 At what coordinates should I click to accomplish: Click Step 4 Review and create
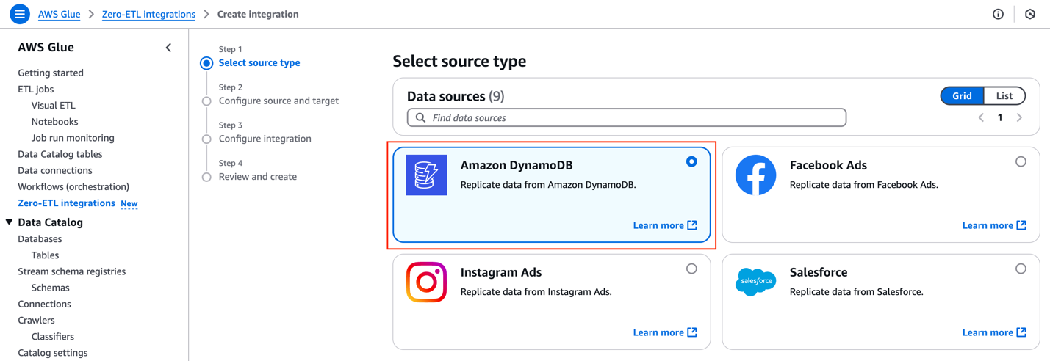point(258,177)
